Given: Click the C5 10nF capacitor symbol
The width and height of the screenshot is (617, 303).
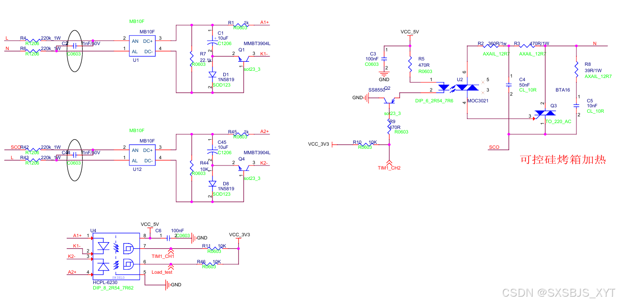Looking at the screenshot, I should pos(576,105).
